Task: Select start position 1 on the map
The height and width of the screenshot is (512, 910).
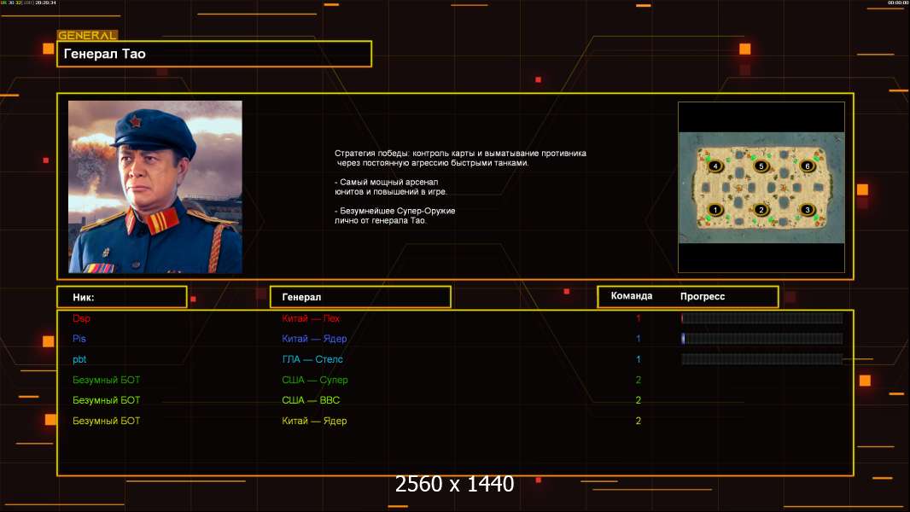Action: (x=715, y=210)
